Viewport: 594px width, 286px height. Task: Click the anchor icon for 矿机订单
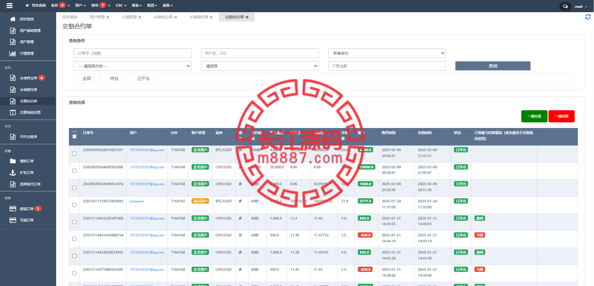[13, 173]
